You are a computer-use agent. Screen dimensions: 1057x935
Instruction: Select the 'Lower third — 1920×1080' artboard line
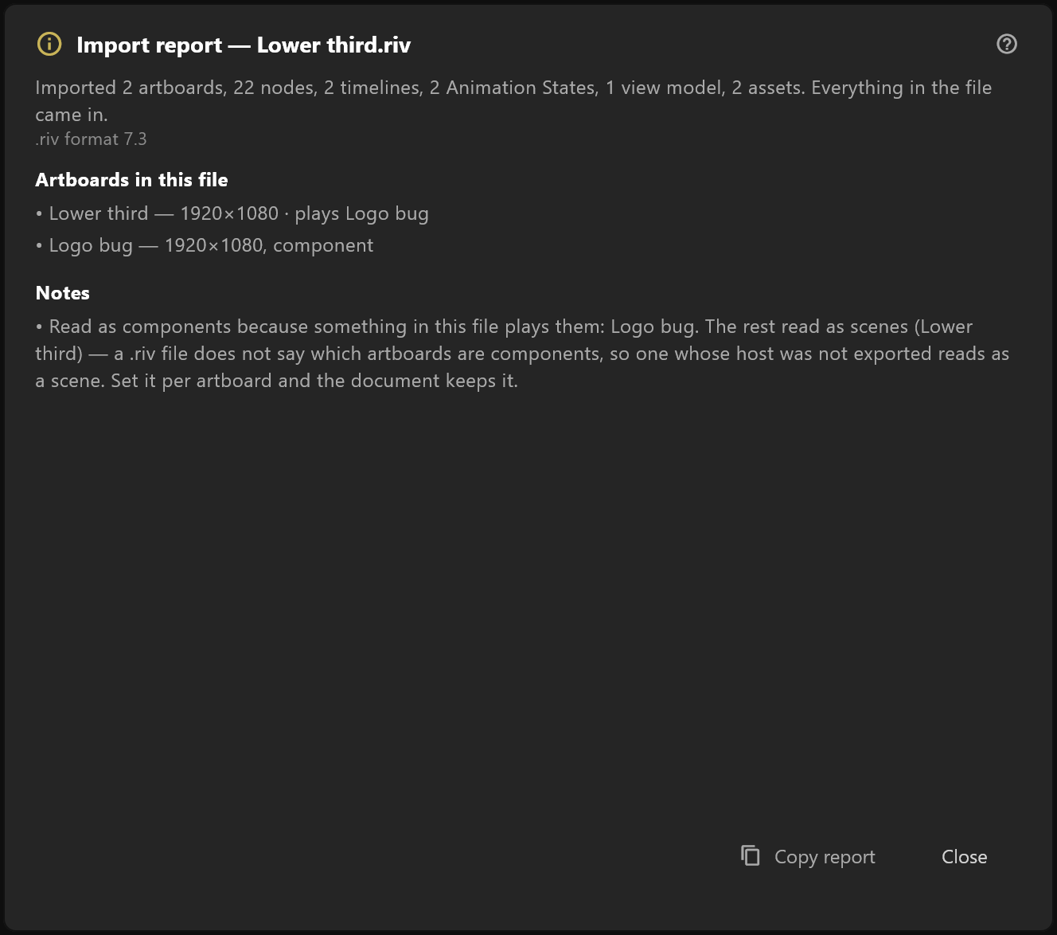[x=232, y=213]
